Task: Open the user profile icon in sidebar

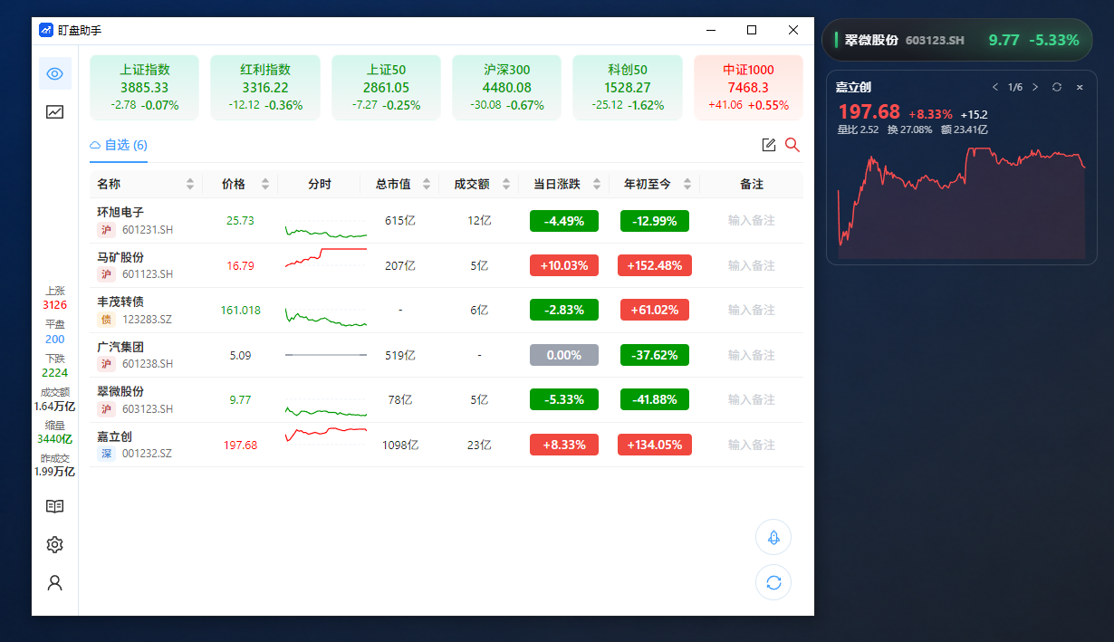Action: point(54,582)
